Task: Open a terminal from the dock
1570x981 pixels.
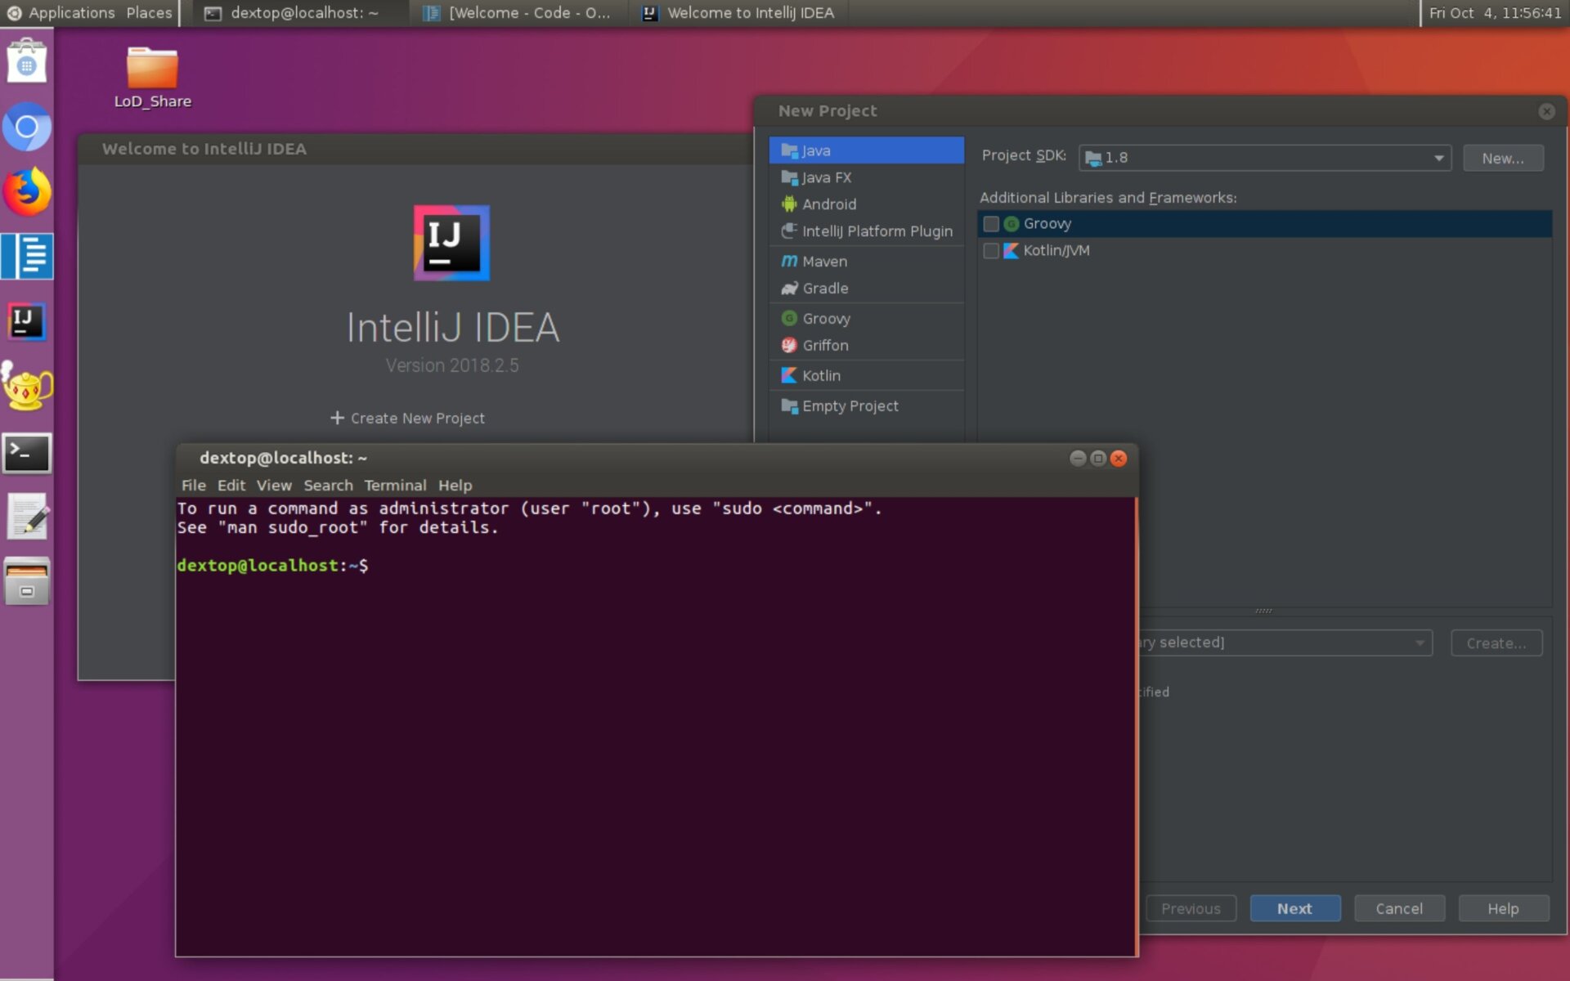Action: click(27, 454)
